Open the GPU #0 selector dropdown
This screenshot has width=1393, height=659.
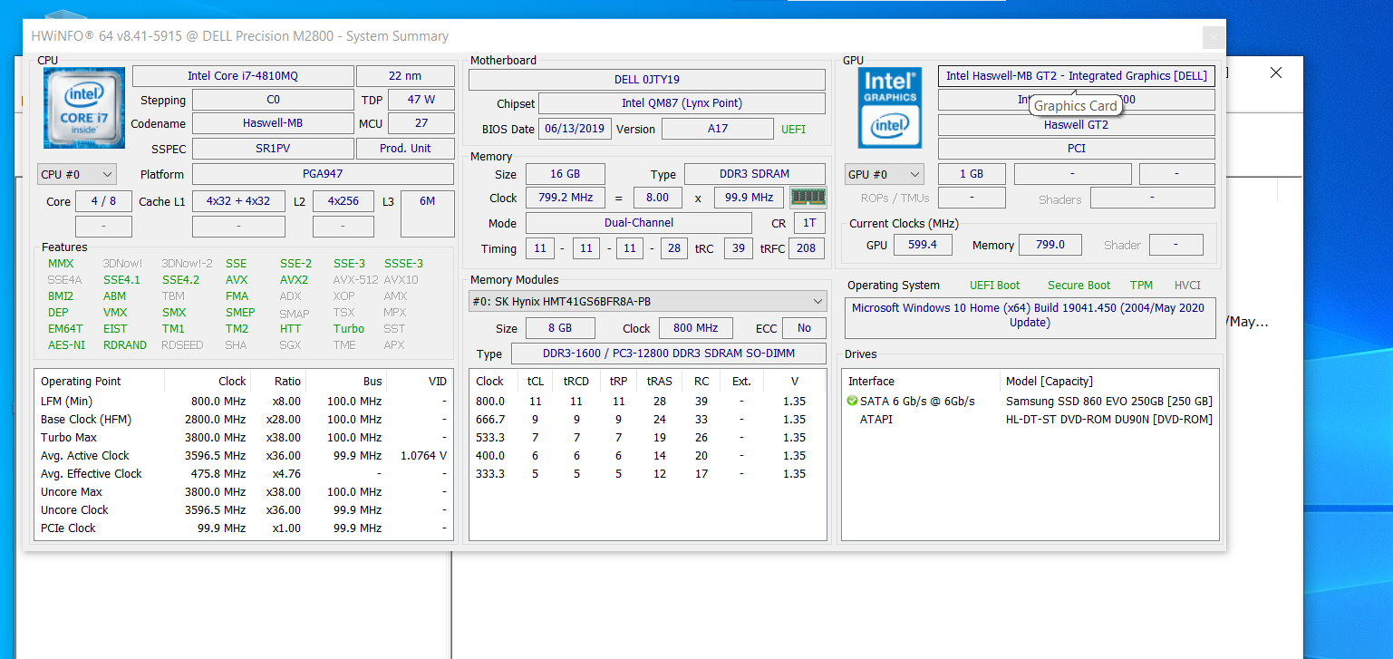(884, 174)
